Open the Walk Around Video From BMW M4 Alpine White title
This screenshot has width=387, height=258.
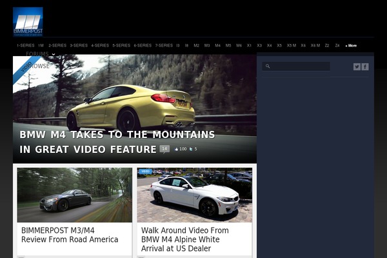click(185, 239)
